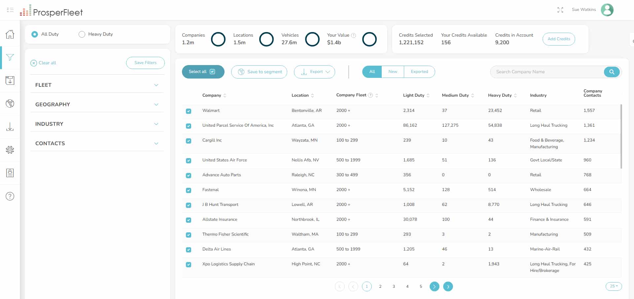Image resolution: width=634 pixels, height=299 pixels.
Task: Switch to the All tab
Action: tap(372, 72)
